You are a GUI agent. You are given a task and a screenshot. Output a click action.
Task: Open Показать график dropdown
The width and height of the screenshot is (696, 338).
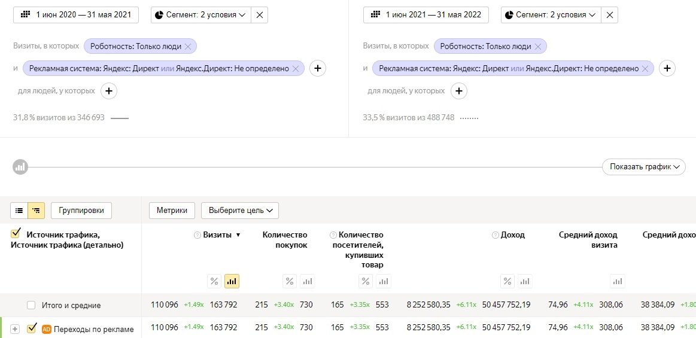coord(643,167)
